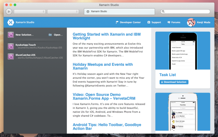Open Holiday Meetups and Events with Xamarin article

tap(103, 66)
